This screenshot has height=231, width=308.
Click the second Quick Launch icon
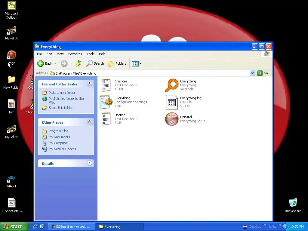pos(42,226)
